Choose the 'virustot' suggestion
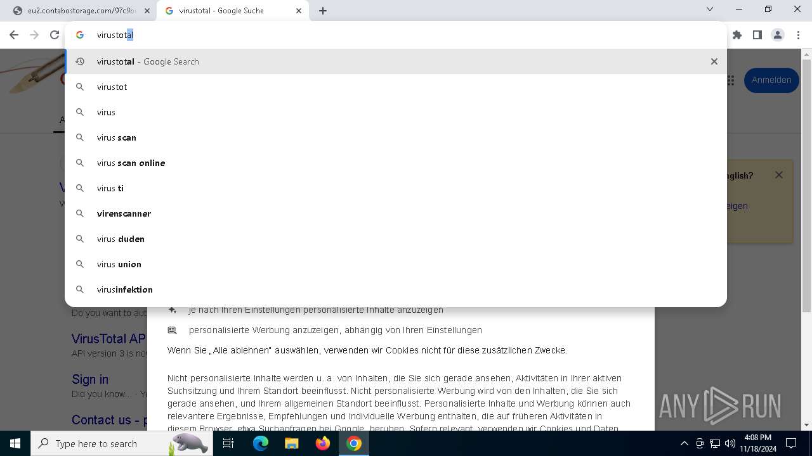 click(396, 87)
